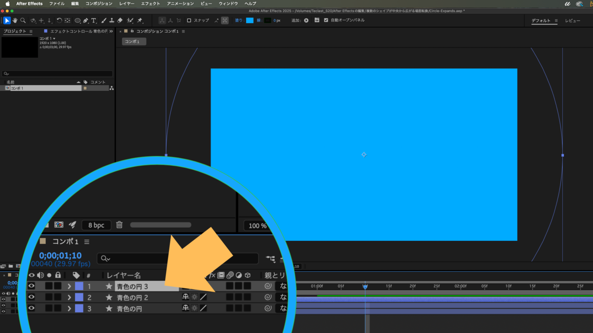This screenshot has height=333, width=593.
Task: Open the エフェクト menu
Action: click(150, 3)
